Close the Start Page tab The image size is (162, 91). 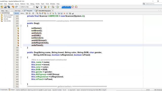[23, 11]
